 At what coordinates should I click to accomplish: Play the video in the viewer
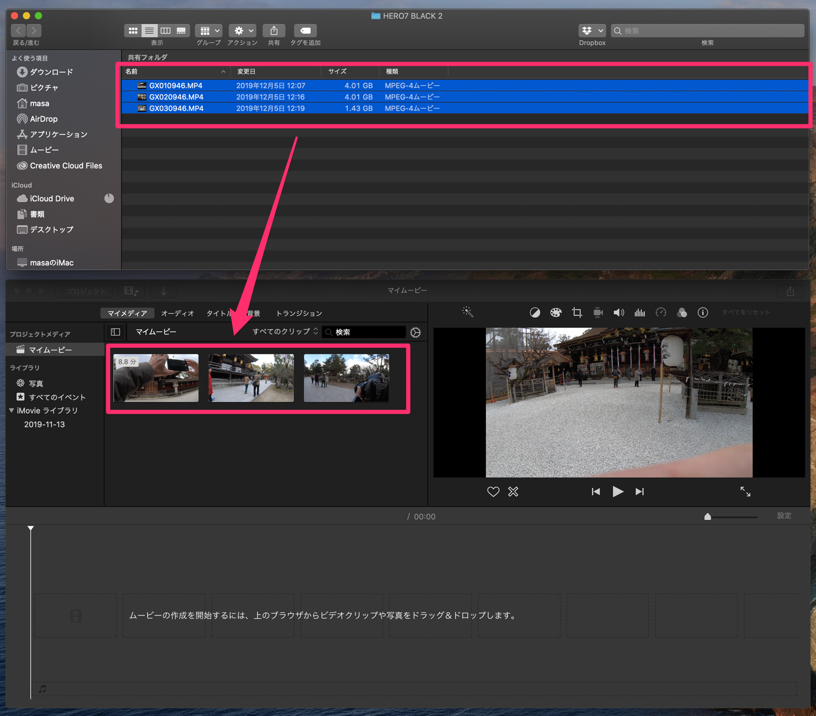[x=618, y=492]
